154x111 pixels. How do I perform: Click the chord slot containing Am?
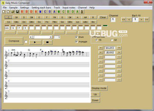tap(7, 28)
